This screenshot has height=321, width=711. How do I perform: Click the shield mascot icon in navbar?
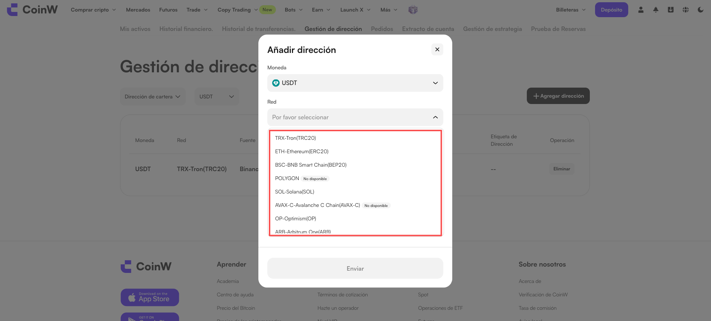tap(413, 10)
